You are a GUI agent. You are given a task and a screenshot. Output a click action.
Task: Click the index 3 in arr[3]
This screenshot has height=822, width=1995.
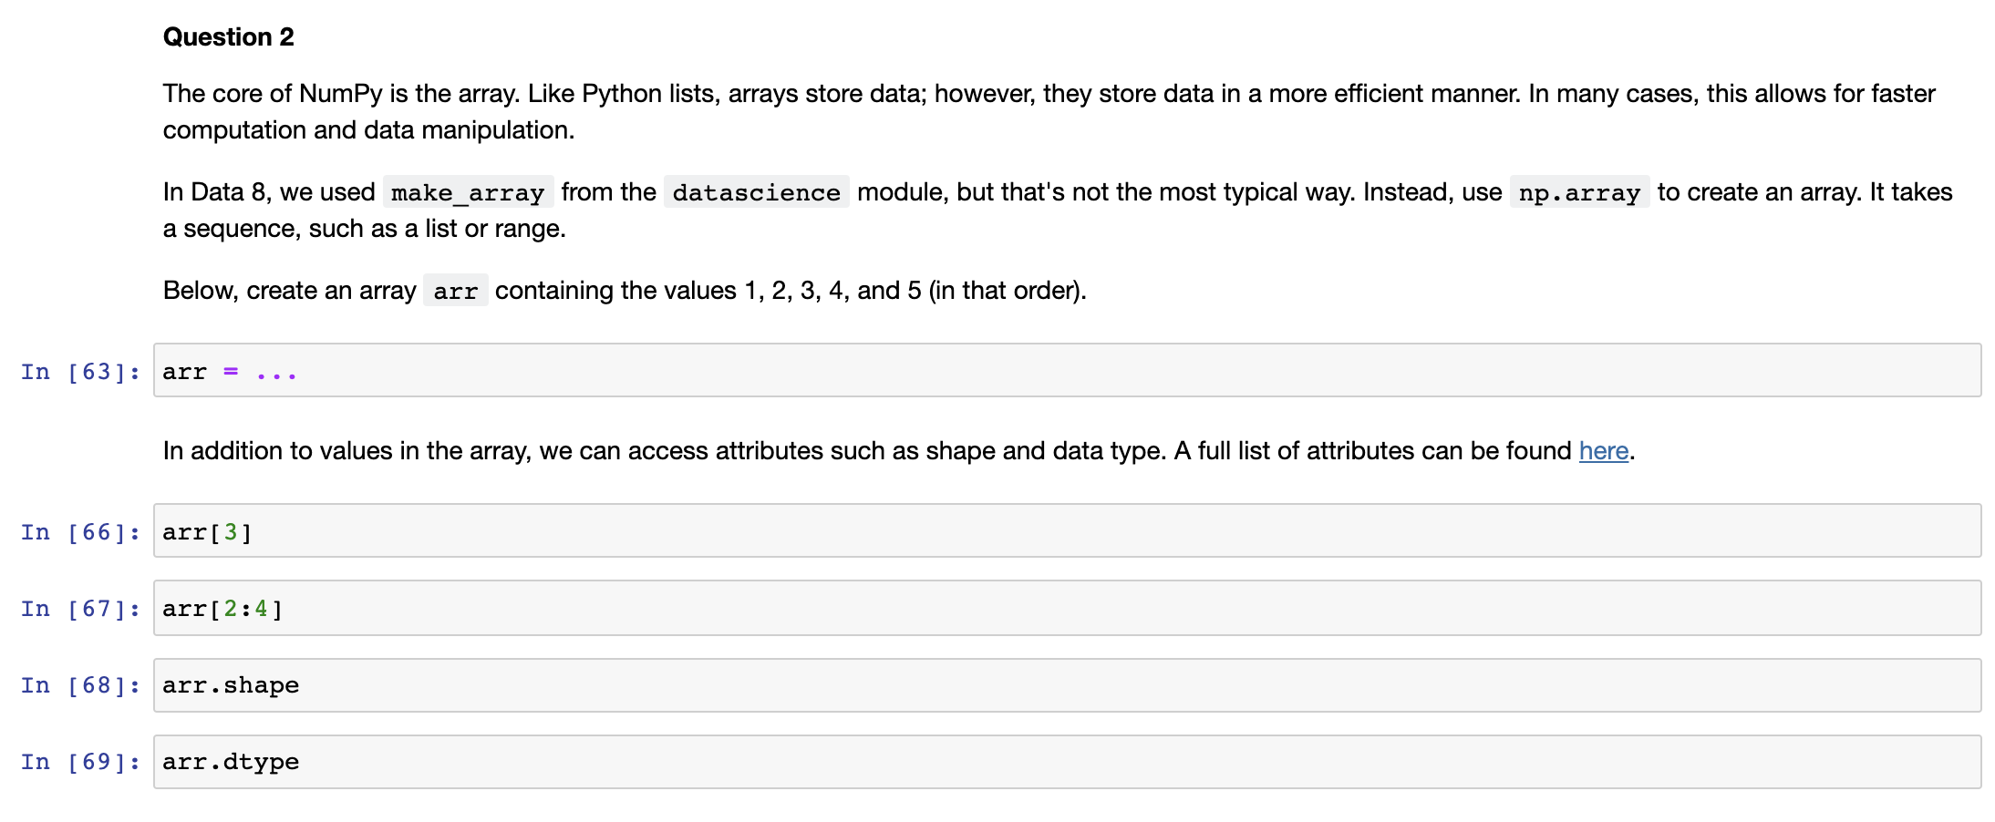coord(231,531)
